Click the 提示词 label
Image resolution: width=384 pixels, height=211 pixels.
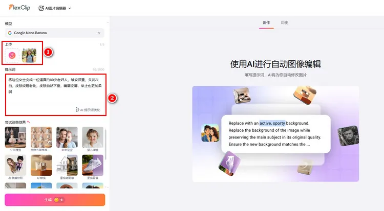pyautogui.click(x=10, y=69)
